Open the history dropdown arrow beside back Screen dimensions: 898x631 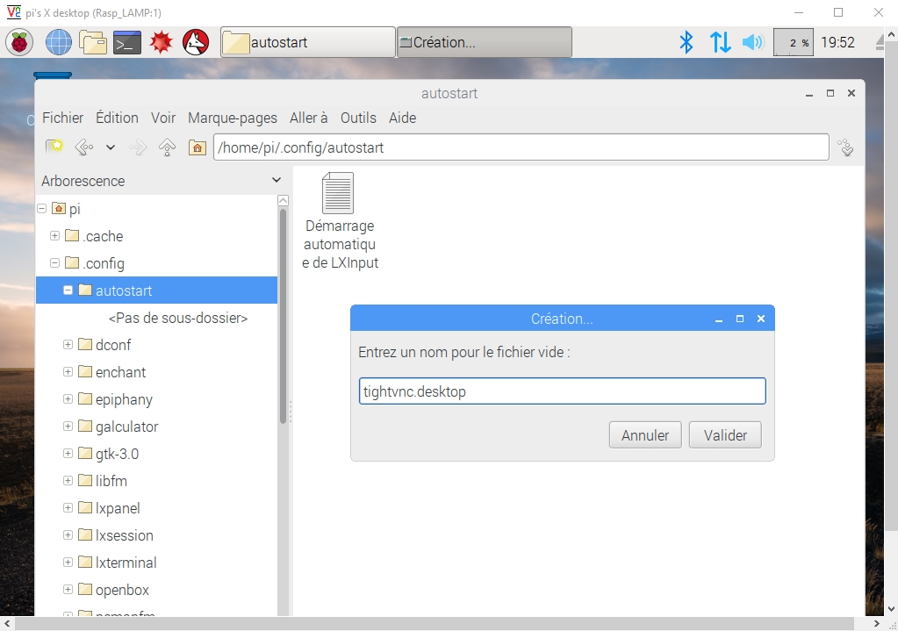point(111,147)
